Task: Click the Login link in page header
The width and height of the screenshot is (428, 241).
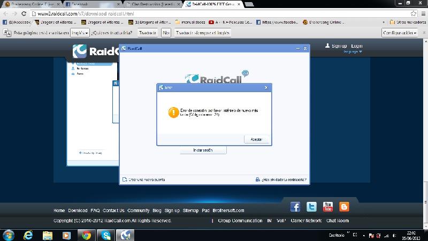Action: tap(356, 46)
